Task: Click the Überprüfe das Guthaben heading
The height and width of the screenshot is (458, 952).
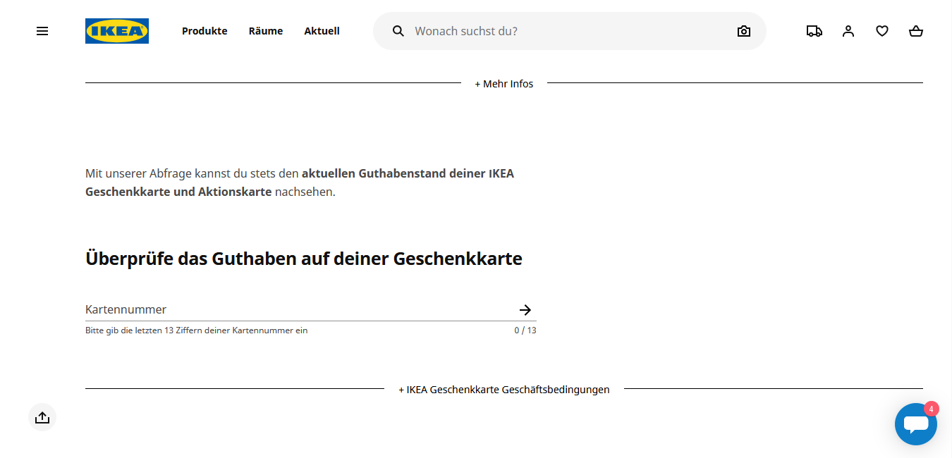Action: point(304,259)
